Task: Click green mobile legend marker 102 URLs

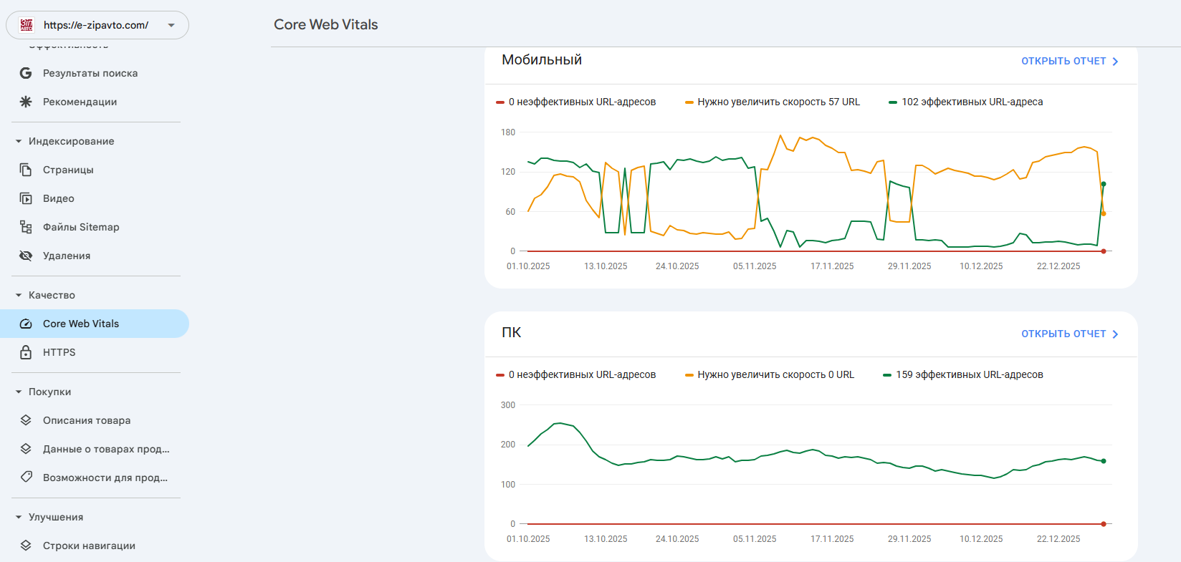Action: click(x=893, y=102)
